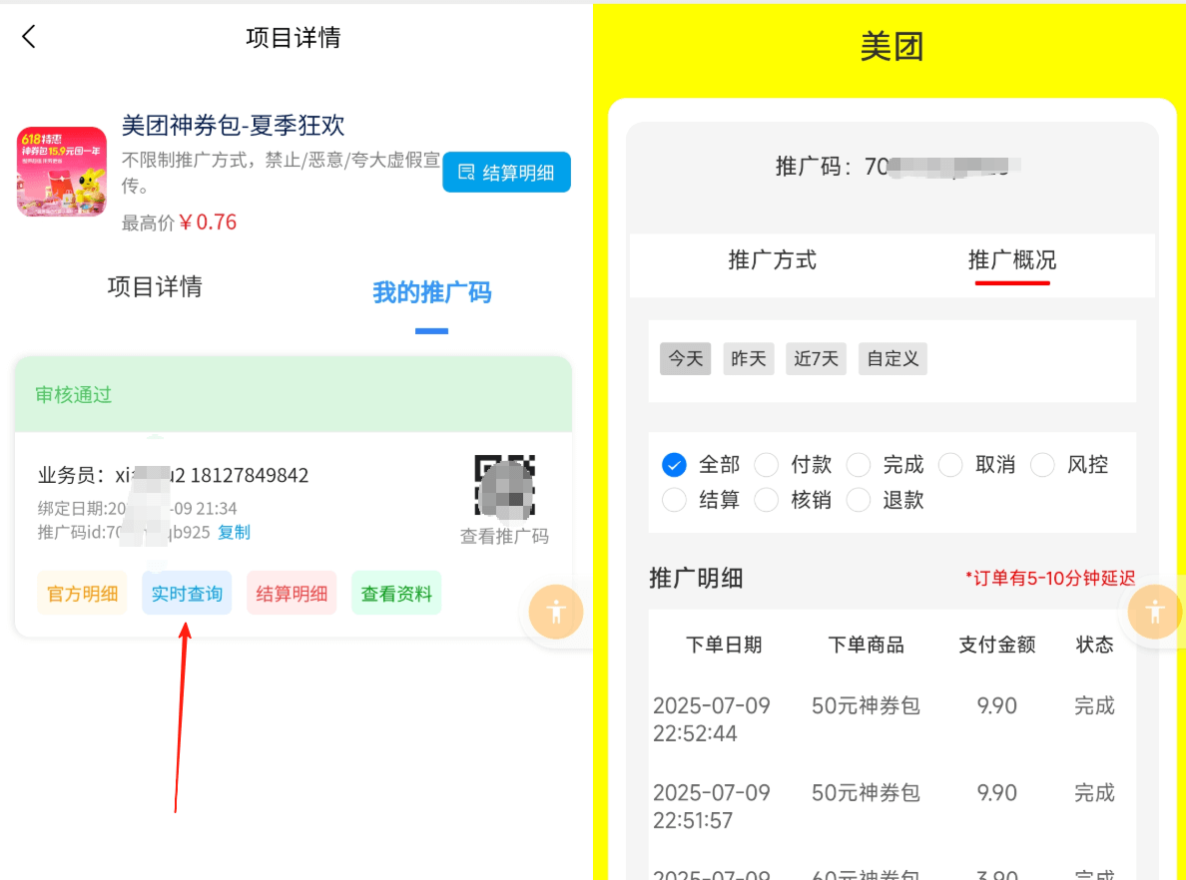This screenshot has height=880, width=1186.
Task: Click 50元神券包 in the 22:51:57 row
Action: 867,792
